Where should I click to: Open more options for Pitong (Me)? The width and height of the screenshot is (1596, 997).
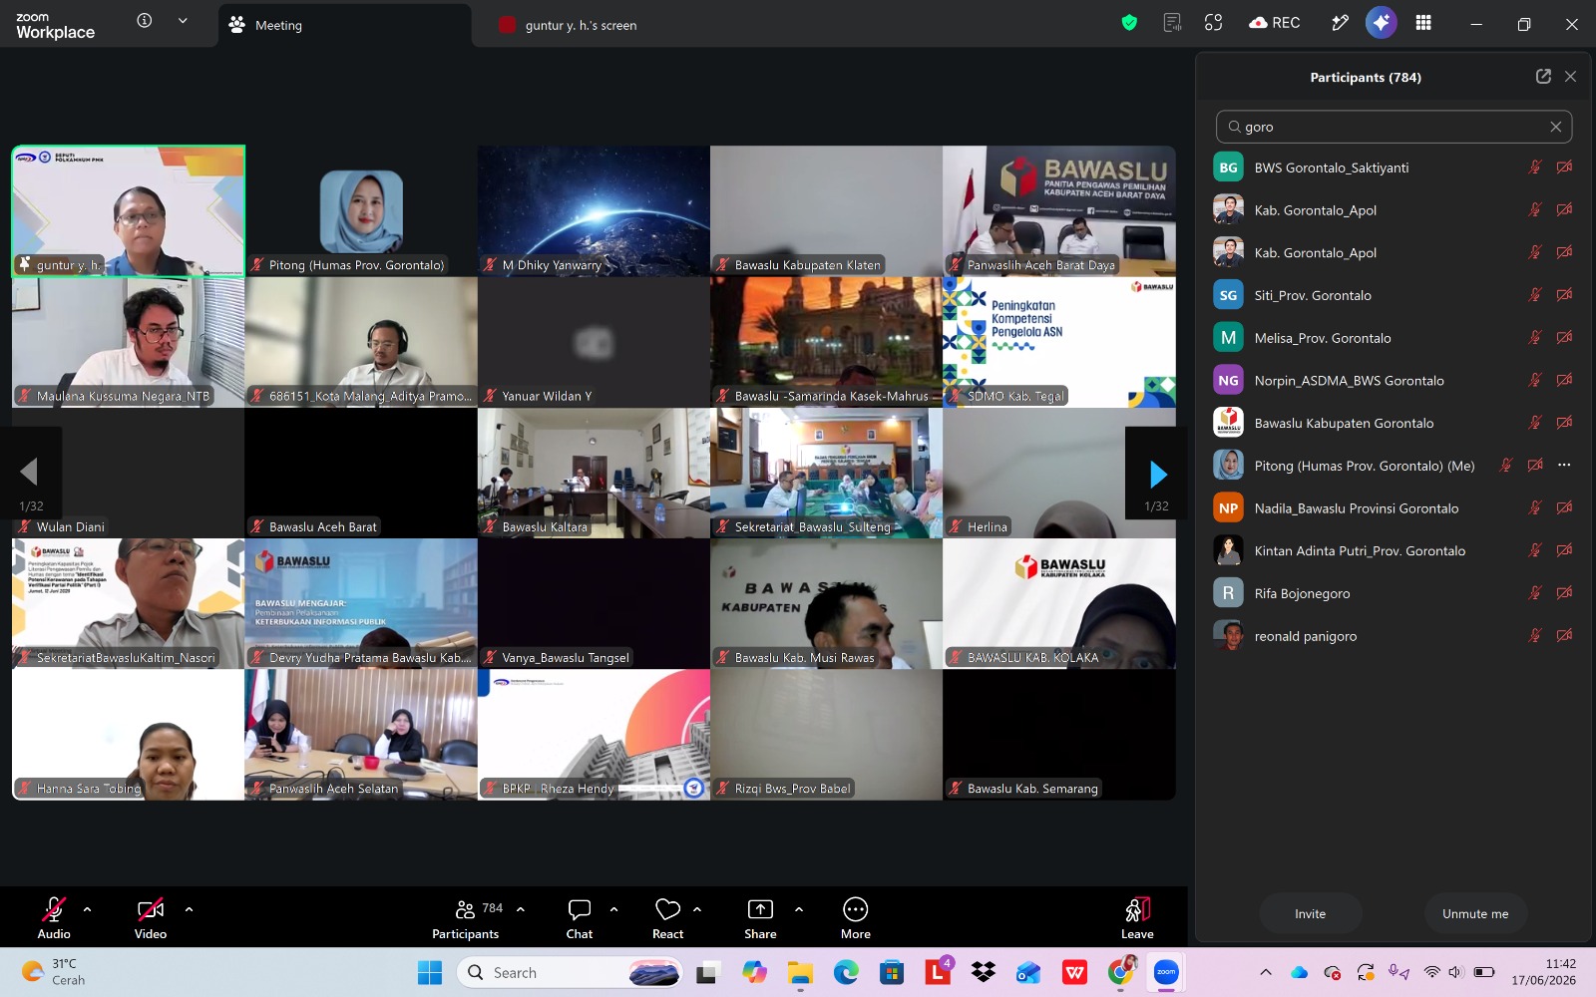(x=1564, y=466)
